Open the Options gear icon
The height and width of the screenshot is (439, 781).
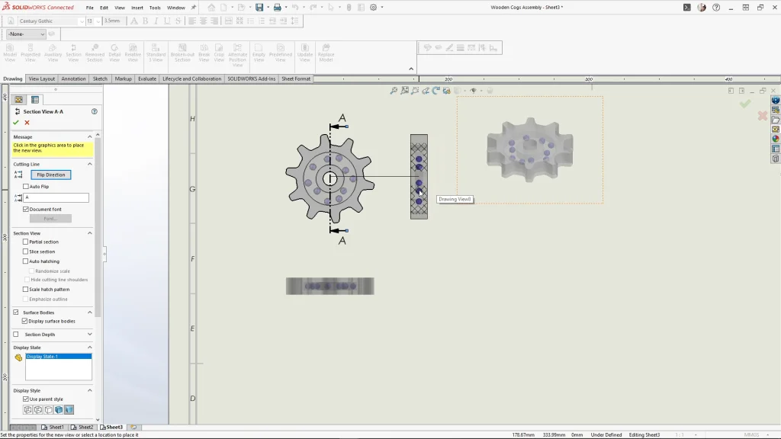click(x=374, y=8)
